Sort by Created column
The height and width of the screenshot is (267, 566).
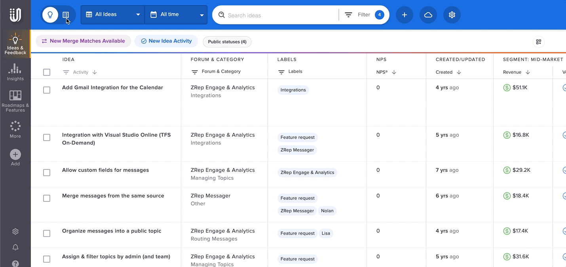click(x=448, y=72)
